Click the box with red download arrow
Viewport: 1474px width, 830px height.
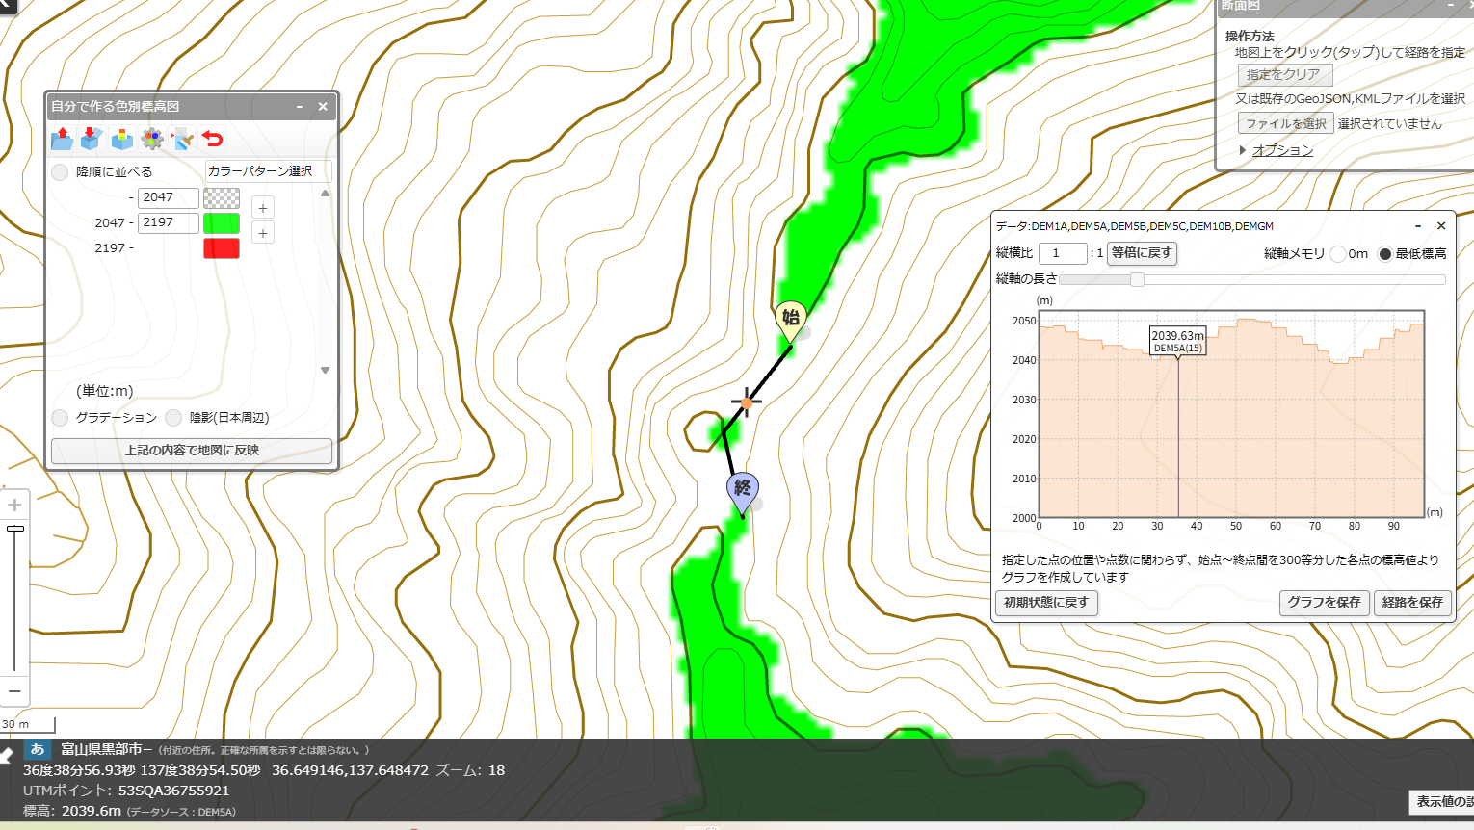coord(92,139)
